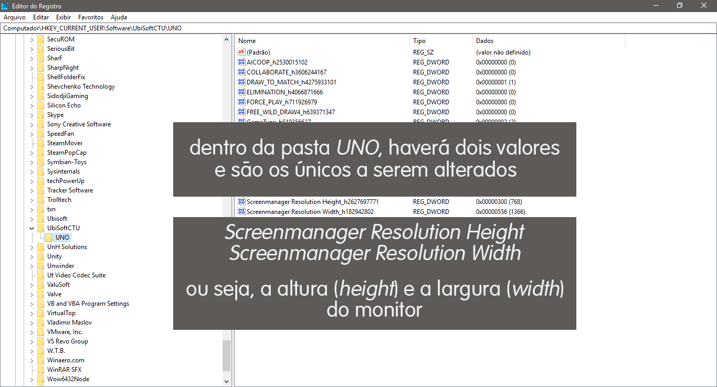
Task: Click the tree scrollbar up arrow
Action: pyautogui.click(x=227, y=39)
